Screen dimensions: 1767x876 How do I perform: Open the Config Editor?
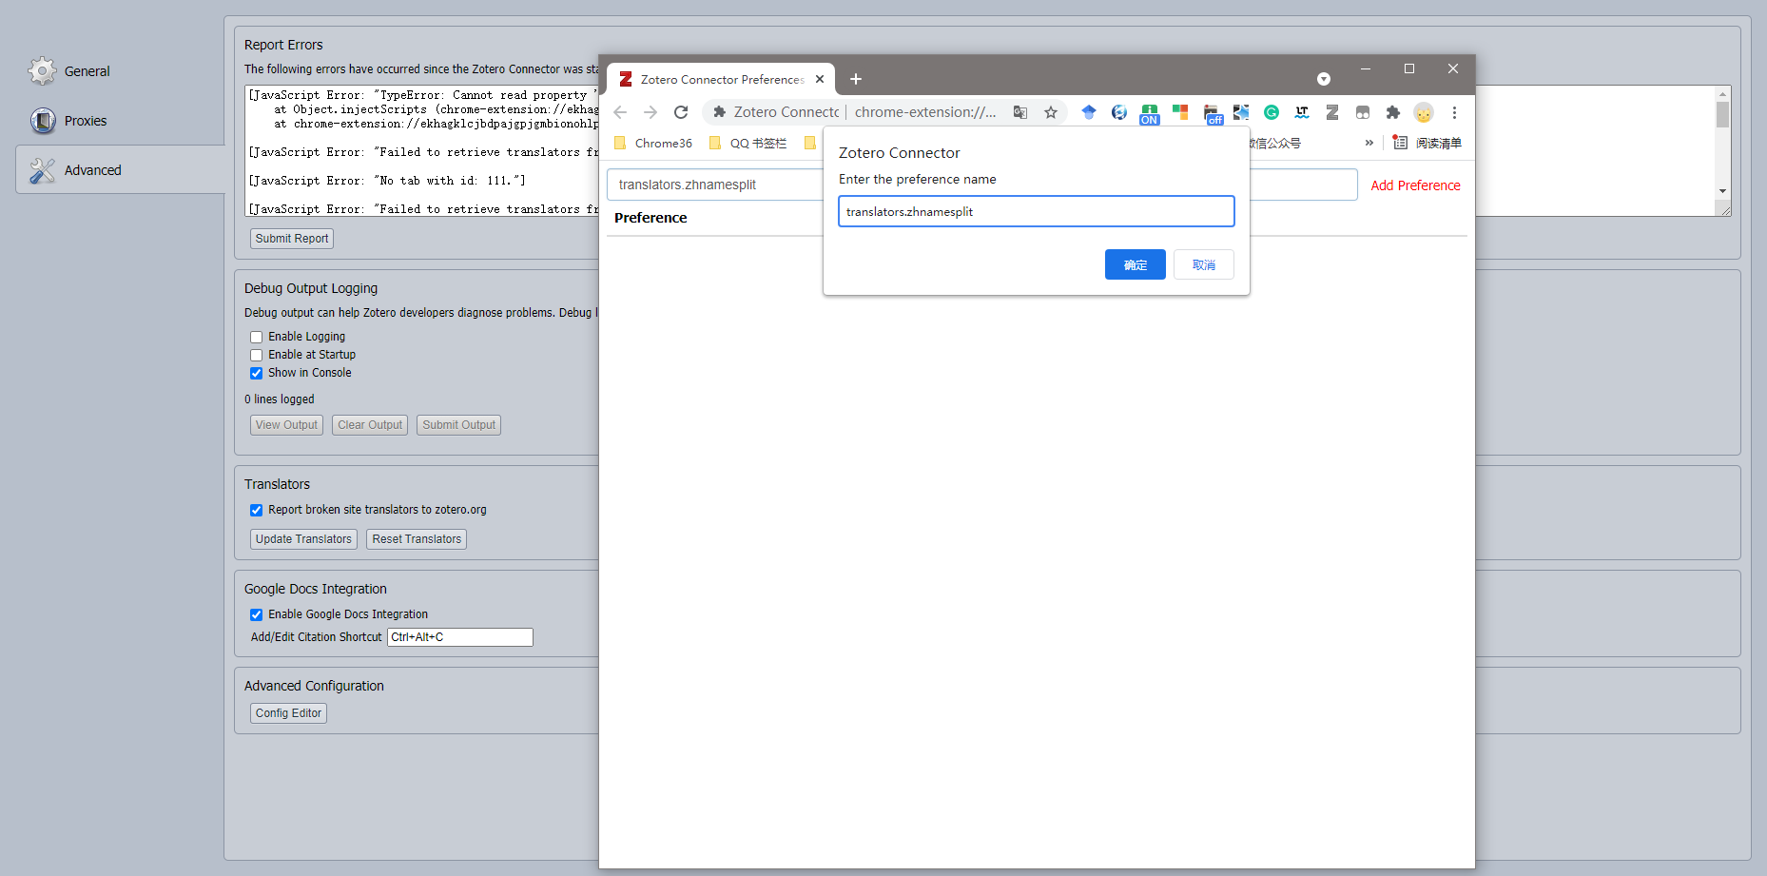[x=288, y=713]
